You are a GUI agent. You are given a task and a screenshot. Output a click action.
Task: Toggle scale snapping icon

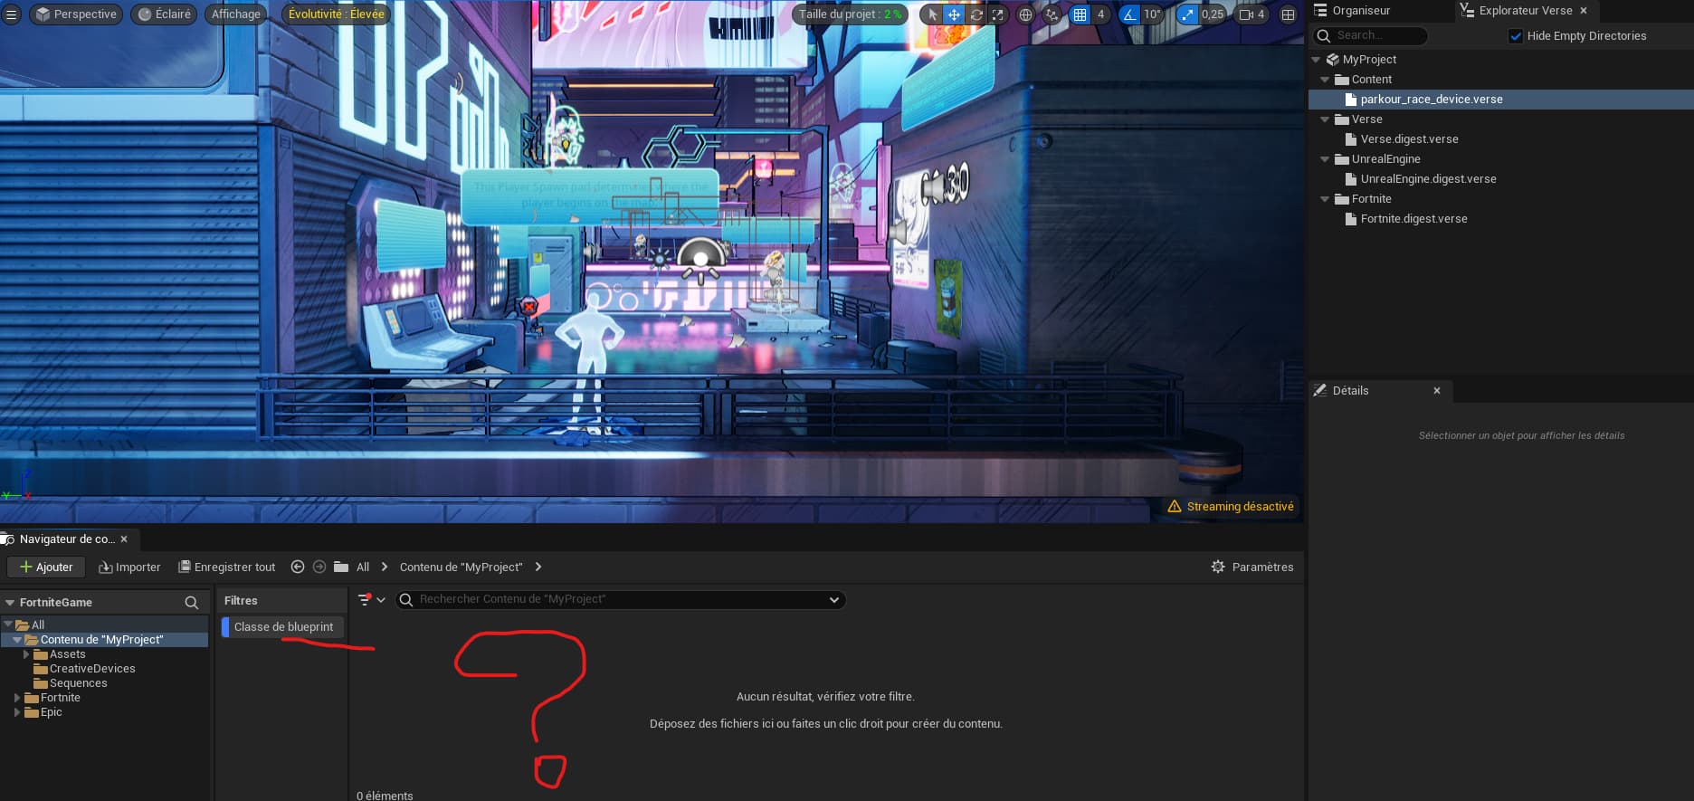(x=1187, y=14)
